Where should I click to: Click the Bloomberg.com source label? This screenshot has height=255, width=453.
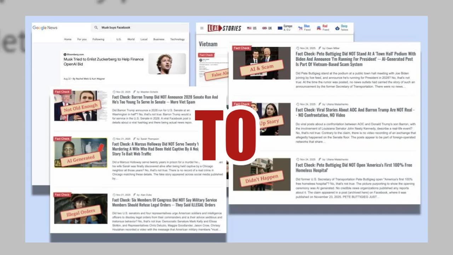click(74, 55)
